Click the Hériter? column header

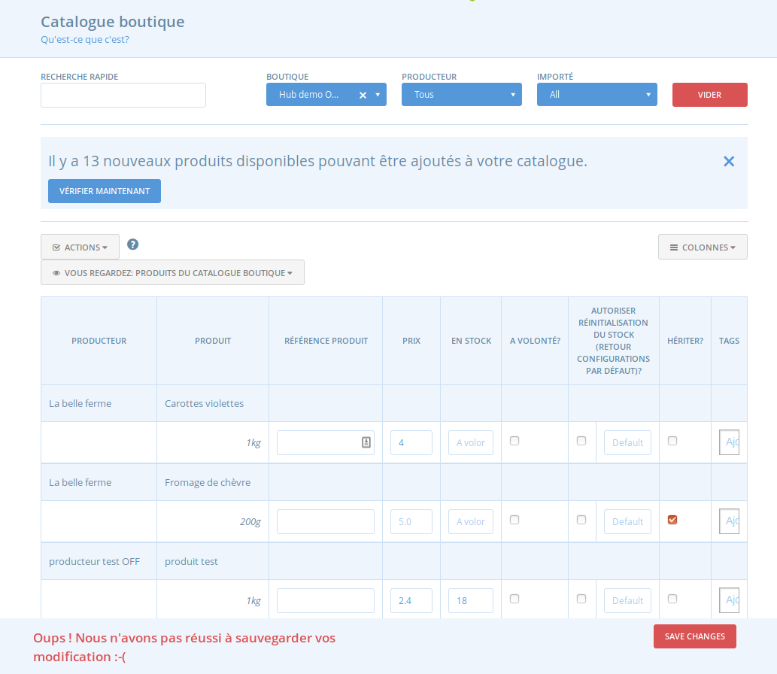685,341
